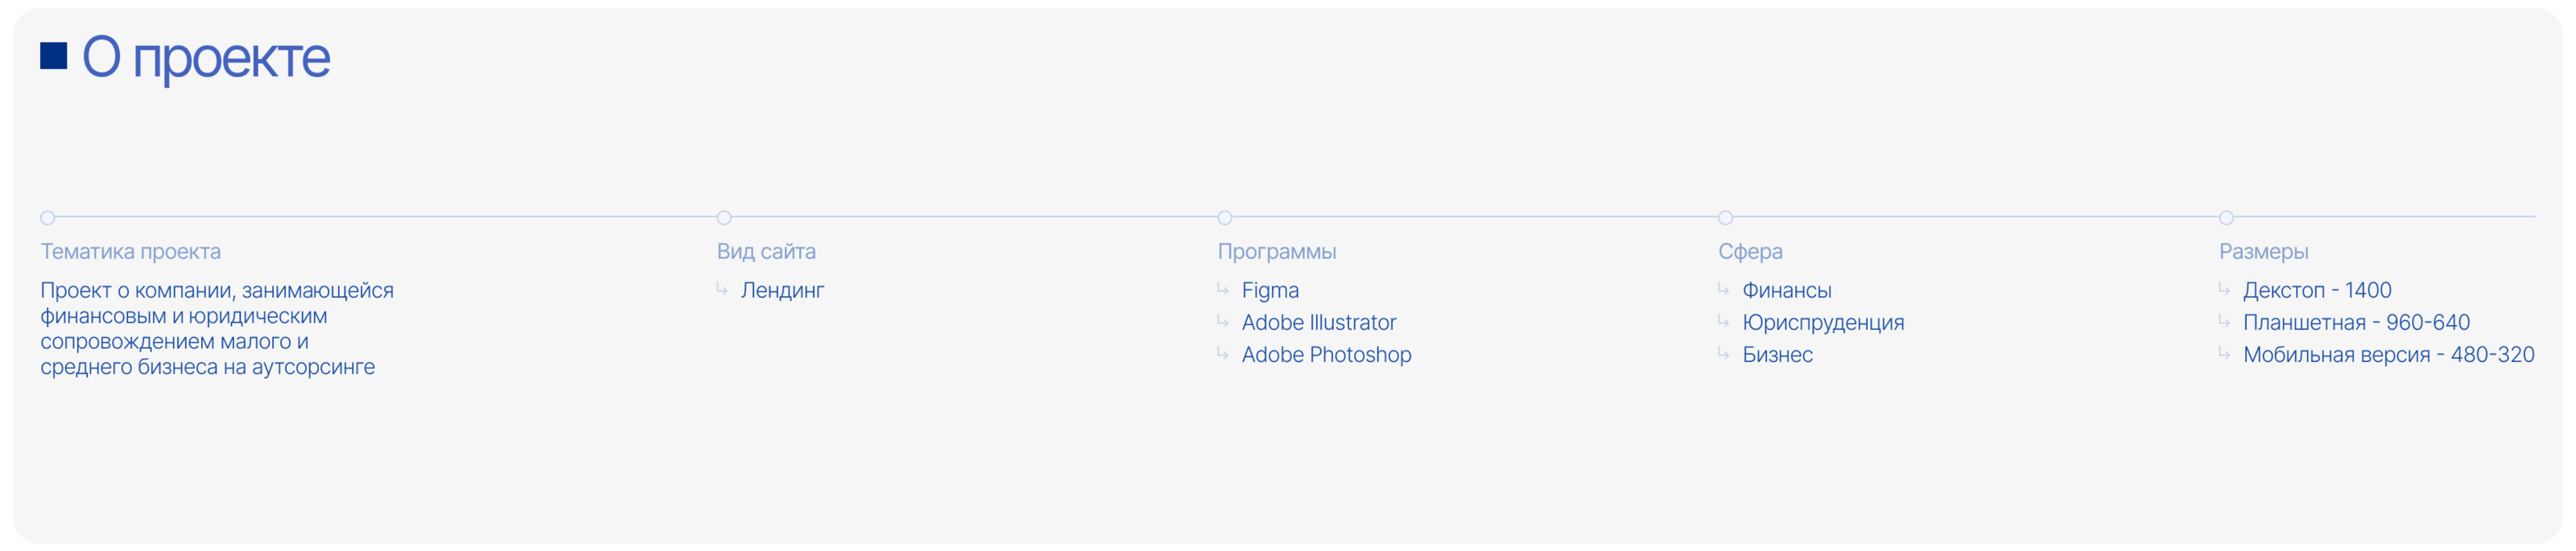Image resolution: width=2576 pixels, height=551 pixels.
Task: Select the arrow bullet before Adobe Photoshop
Action: tap(1222, 353)
